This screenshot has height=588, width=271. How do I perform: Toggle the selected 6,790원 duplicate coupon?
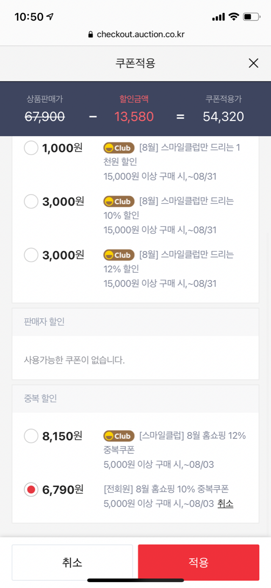(x=31, y=490)
